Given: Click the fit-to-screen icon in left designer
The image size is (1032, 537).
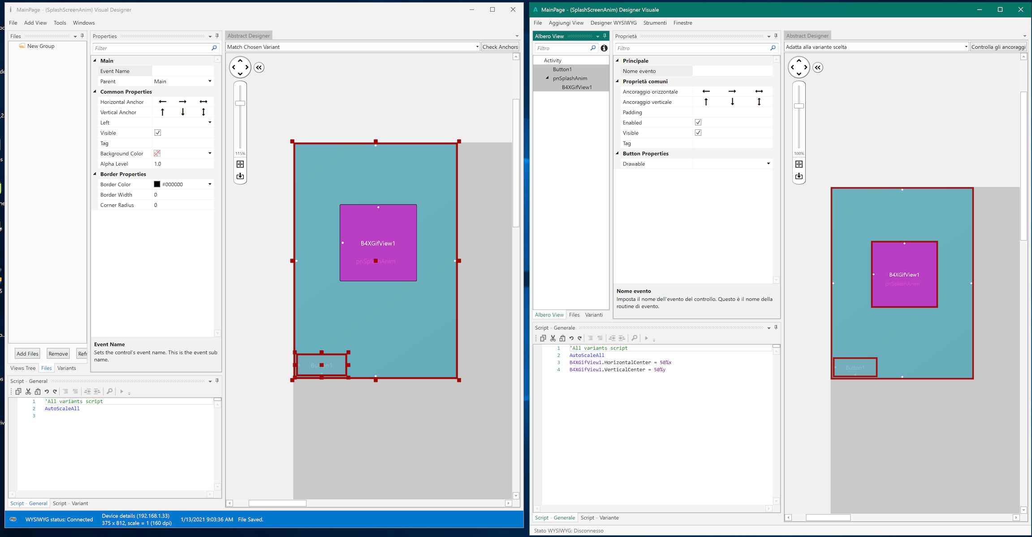Looking at the screenshot, I should 240,164.
